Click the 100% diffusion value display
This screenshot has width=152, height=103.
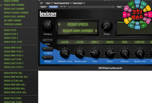click(124, 42)
